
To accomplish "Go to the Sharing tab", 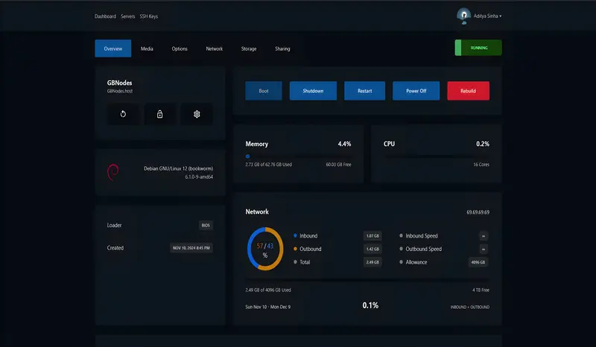I will (x=282, y=48).
